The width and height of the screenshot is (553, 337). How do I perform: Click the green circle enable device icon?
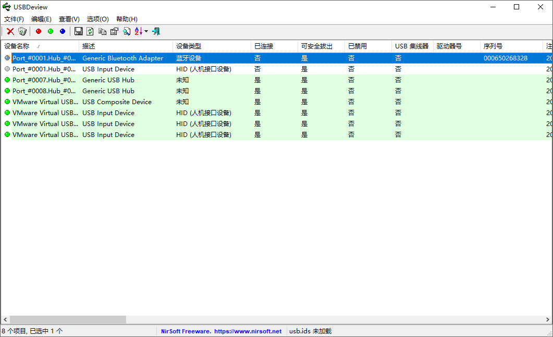(51, 31)
